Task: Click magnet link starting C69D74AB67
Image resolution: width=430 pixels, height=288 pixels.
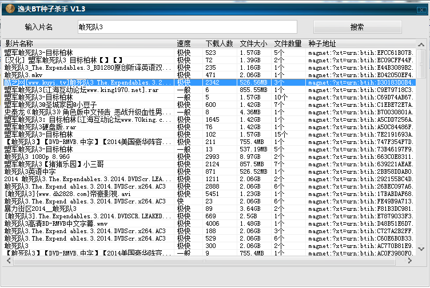Action: click(361, 97)
